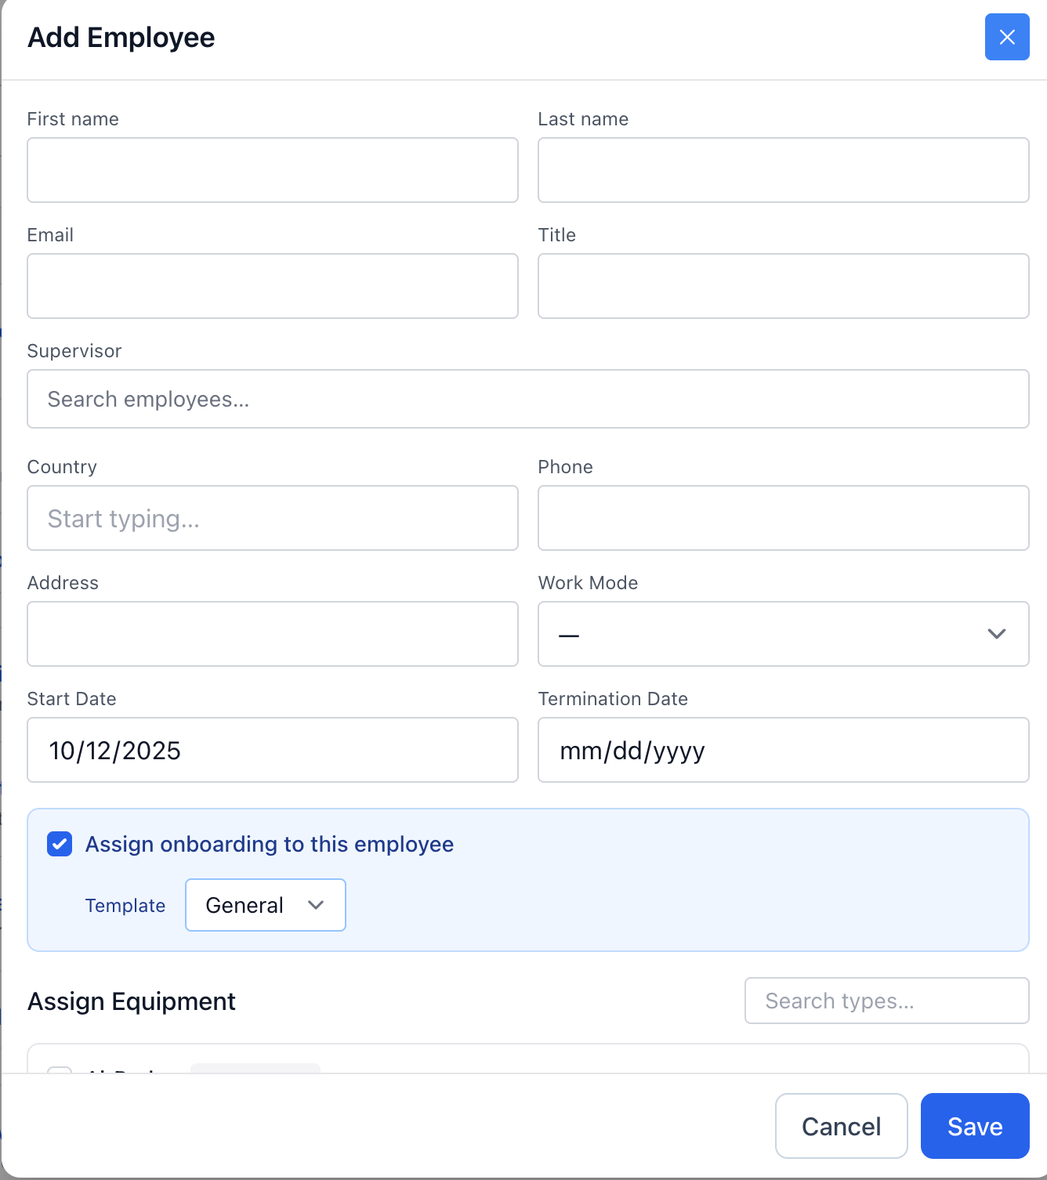Open the Start Date picker showing 10/12/2025

[x=272, y=750]
